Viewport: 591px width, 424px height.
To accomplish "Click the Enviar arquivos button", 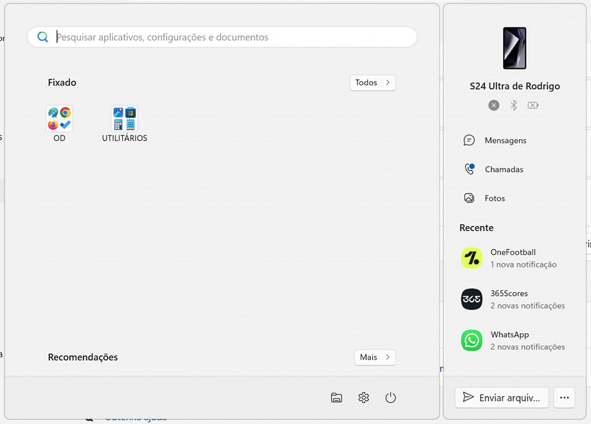I will pyautogui.click(x=501, y=397).
